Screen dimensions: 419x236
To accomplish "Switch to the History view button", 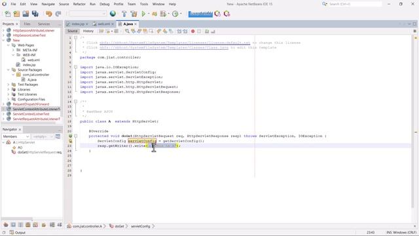I will [x=88, y=31].
